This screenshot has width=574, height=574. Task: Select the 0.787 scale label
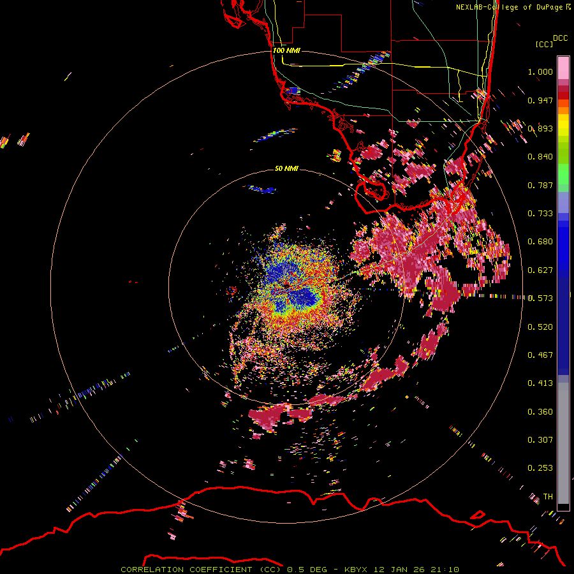click(x=540, y=185)
